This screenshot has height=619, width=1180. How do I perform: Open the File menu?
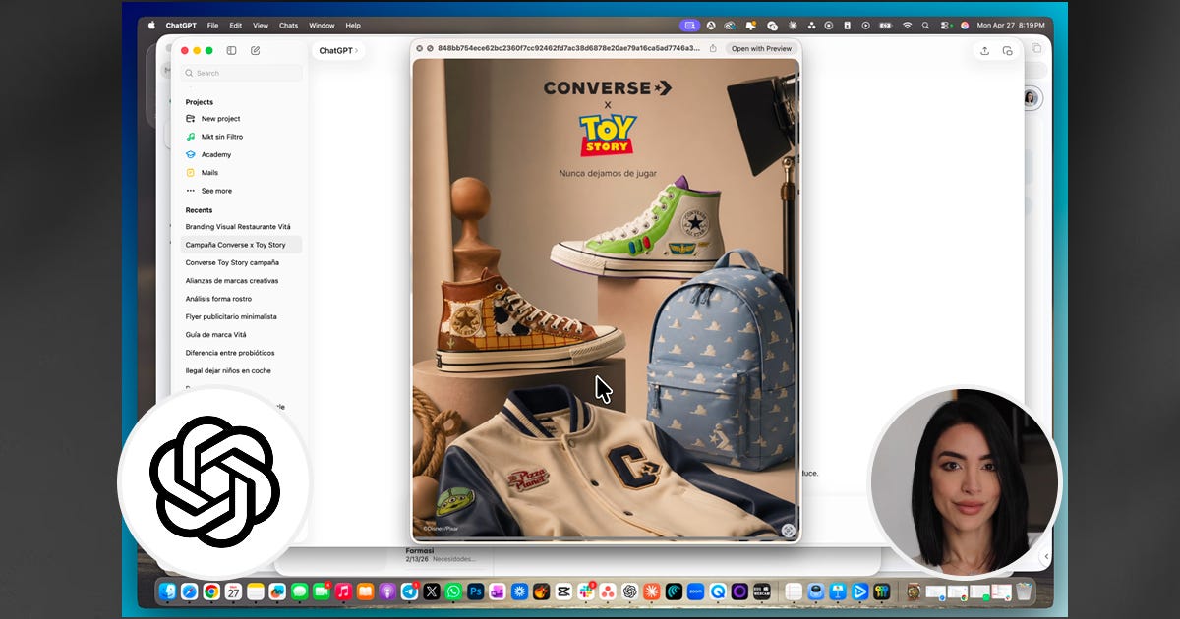(213, 25)
